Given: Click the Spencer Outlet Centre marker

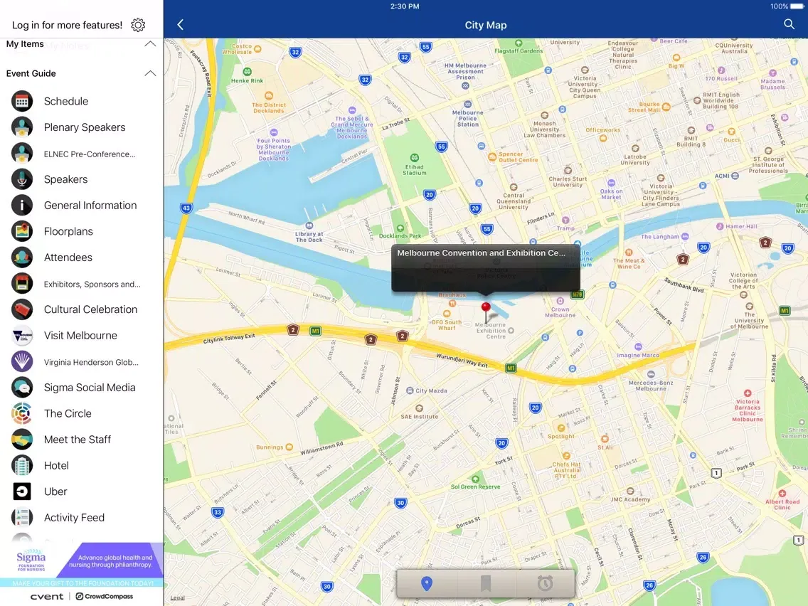Looking at the screenshot, I should click(x=492, y=156).
